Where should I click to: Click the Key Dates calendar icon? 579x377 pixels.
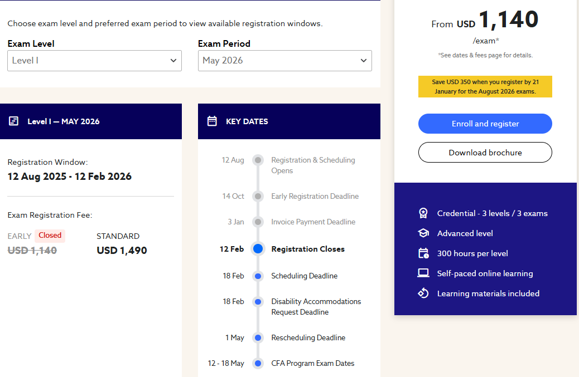click(212, 121)
